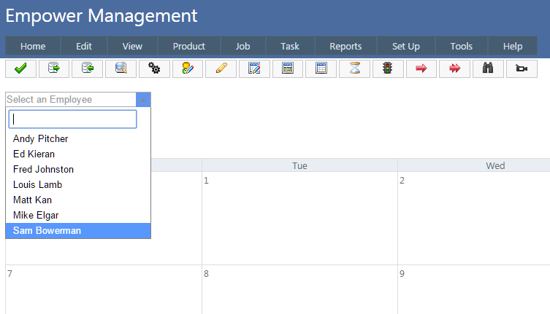Viewport: 550px width, 314px height.
Task: Click the calculator toolbar icon
Action: pos(288,68)
